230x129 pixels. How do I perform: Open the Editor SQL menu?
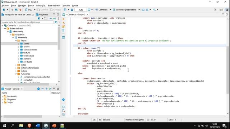click(41, 6)
